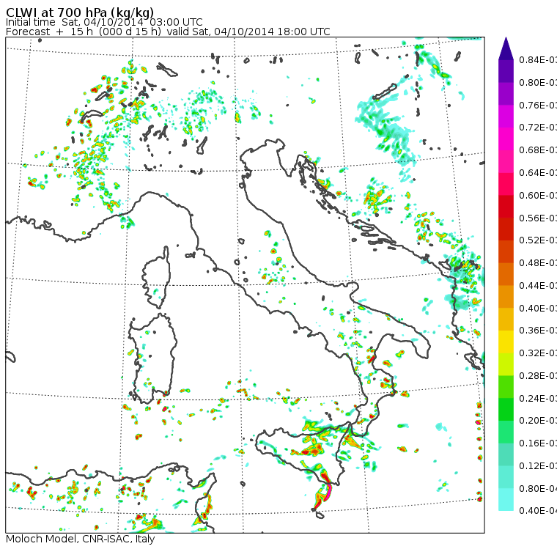Click the 0.12E legend label
This screenshot has width=557, height=549.
538,466
